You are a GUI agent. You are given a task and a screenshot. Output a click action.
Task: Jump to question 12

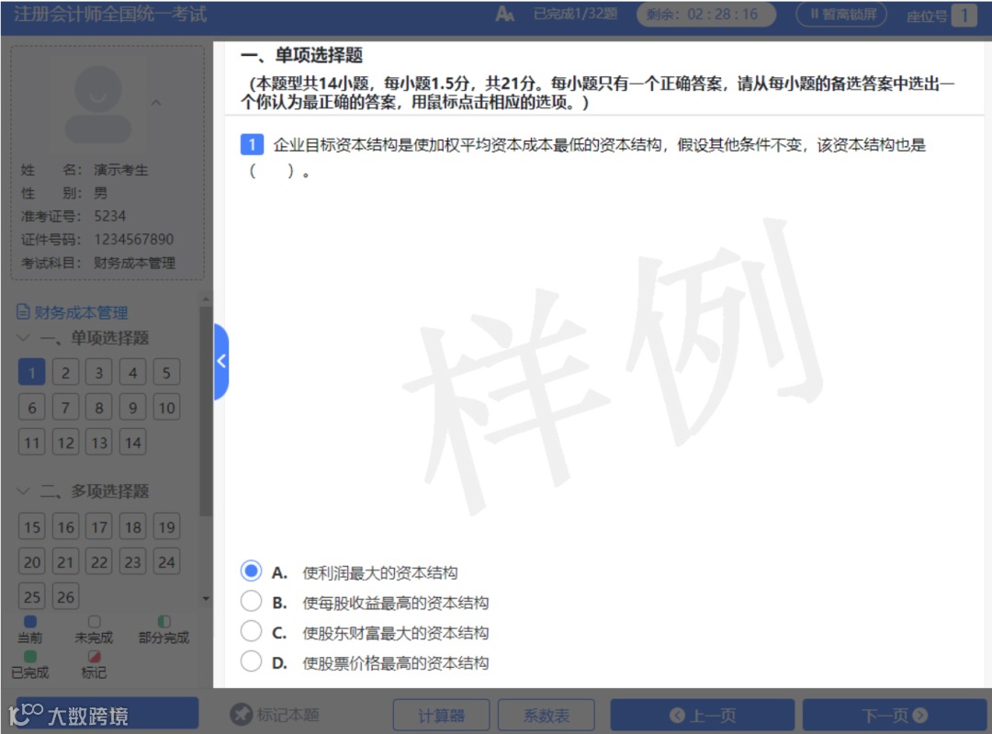65,442
